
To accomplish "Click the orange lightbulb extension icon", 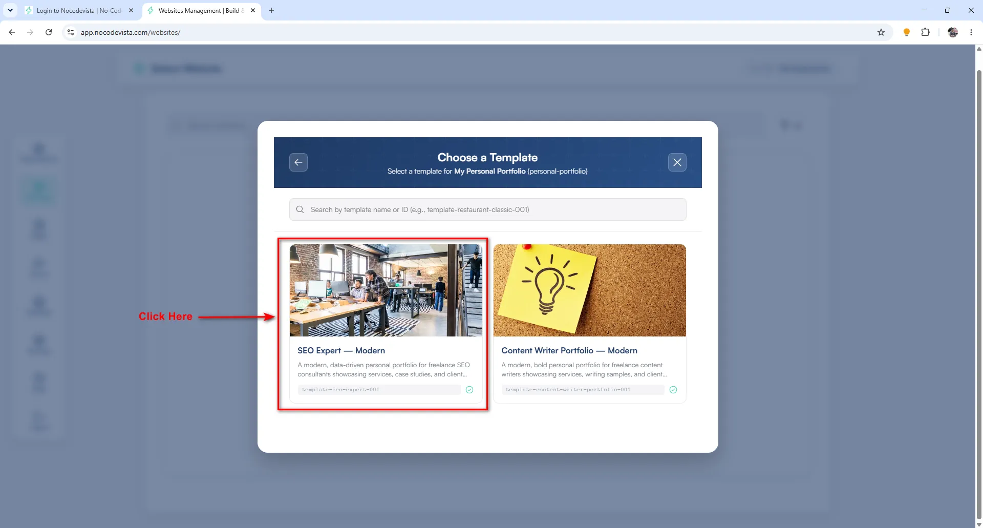I will click(x=906, y=32).
